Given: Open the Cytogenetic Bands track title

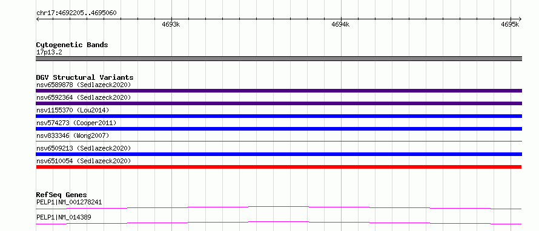Looking at the screenshot, I should tap(72, 45).
